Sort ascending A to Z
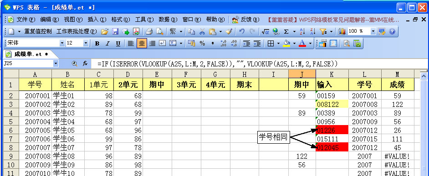 302,32
